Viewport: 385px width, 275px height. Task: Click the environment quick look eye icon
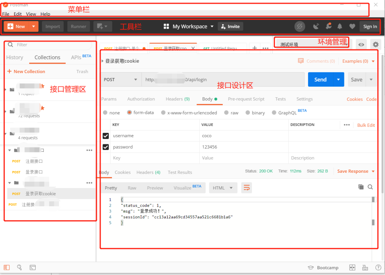point(361,45)
